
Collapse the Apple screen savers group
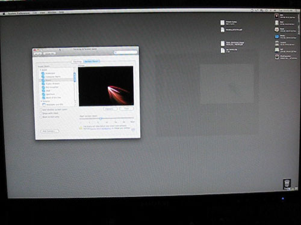tap(40, 70)
